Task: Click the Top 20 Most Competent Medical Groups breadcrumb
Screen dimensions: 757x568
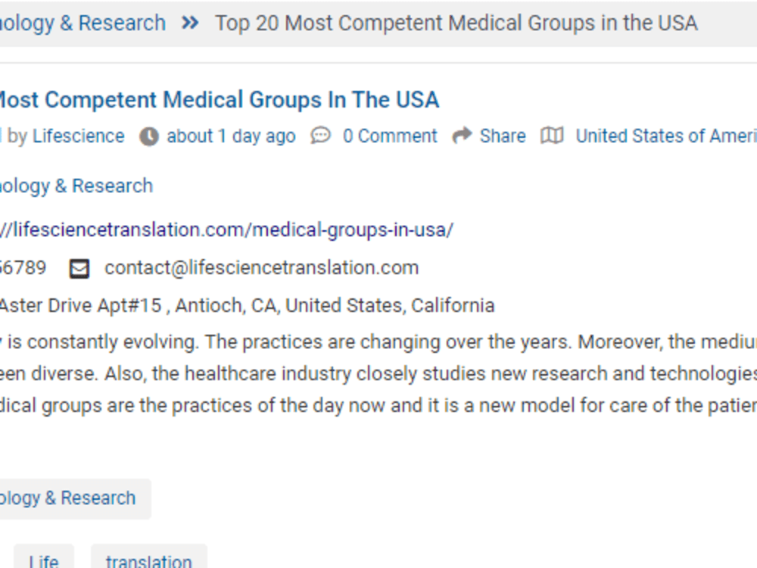Action: click(x=456, y=23)
